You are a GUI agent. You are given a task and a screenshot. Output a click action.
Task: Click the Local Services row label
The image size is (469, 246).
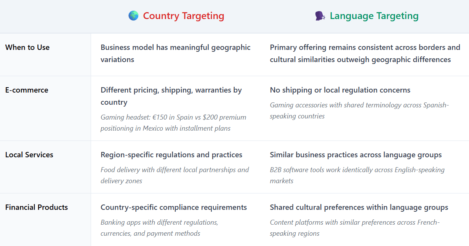[29, 155]
